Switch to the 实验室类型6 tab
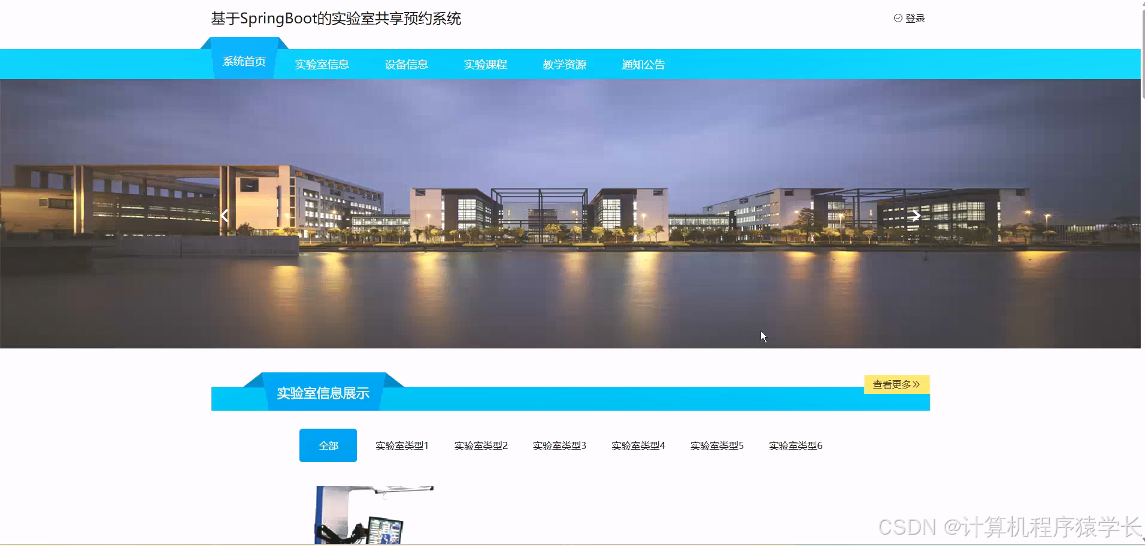The image size is (1145, 546). 796,445
